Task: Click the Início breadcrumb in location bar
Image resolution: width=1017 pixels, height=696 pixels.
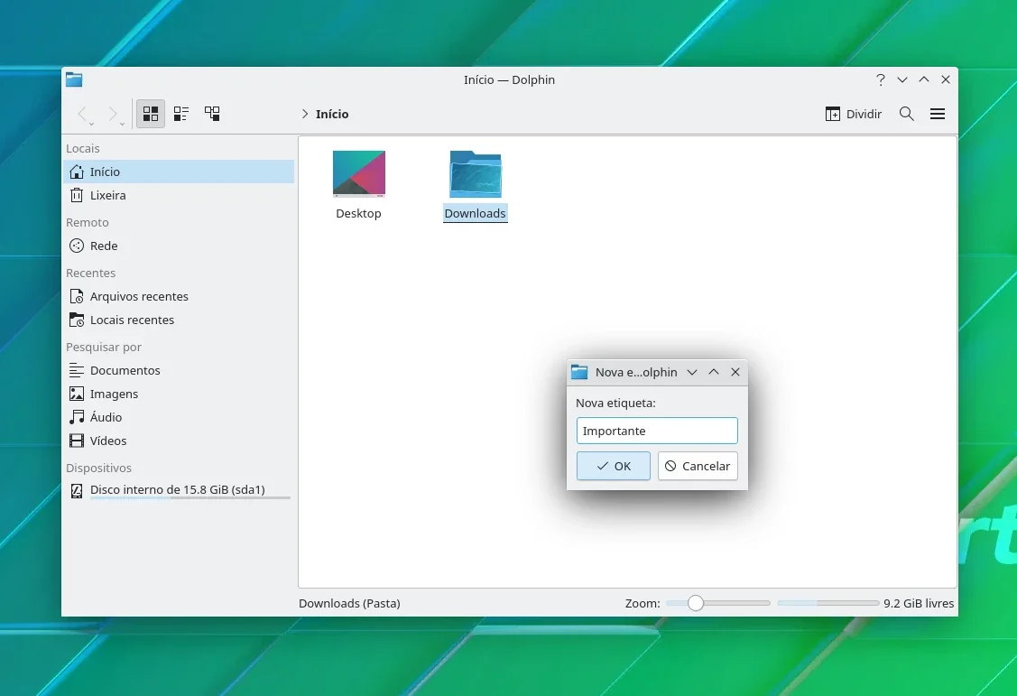Action: coord(332,114)
